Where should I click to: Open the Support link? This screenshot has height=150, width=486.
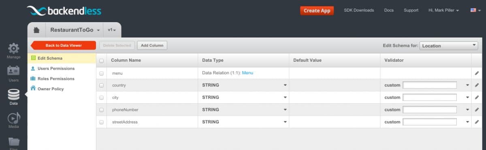click(411, 10)
